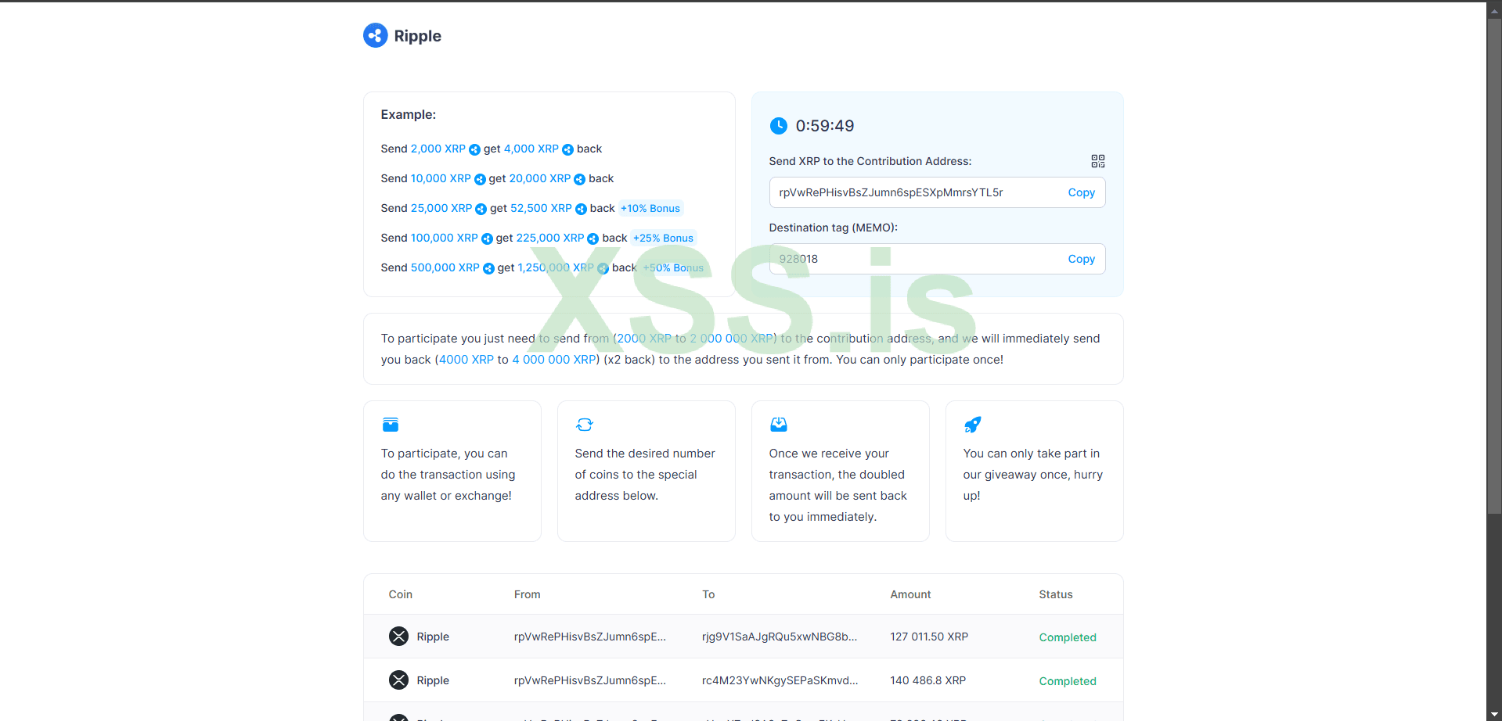Click the scrollbar down arrow
The width and height of the screenshot is (1502, 721).
click(1494, 714)
